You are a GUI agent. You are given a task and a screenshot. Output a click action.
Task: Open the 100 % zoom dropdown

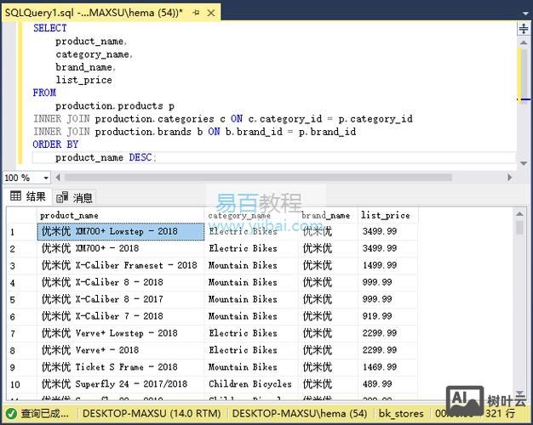pyautogui.click(x=46, y=178)
